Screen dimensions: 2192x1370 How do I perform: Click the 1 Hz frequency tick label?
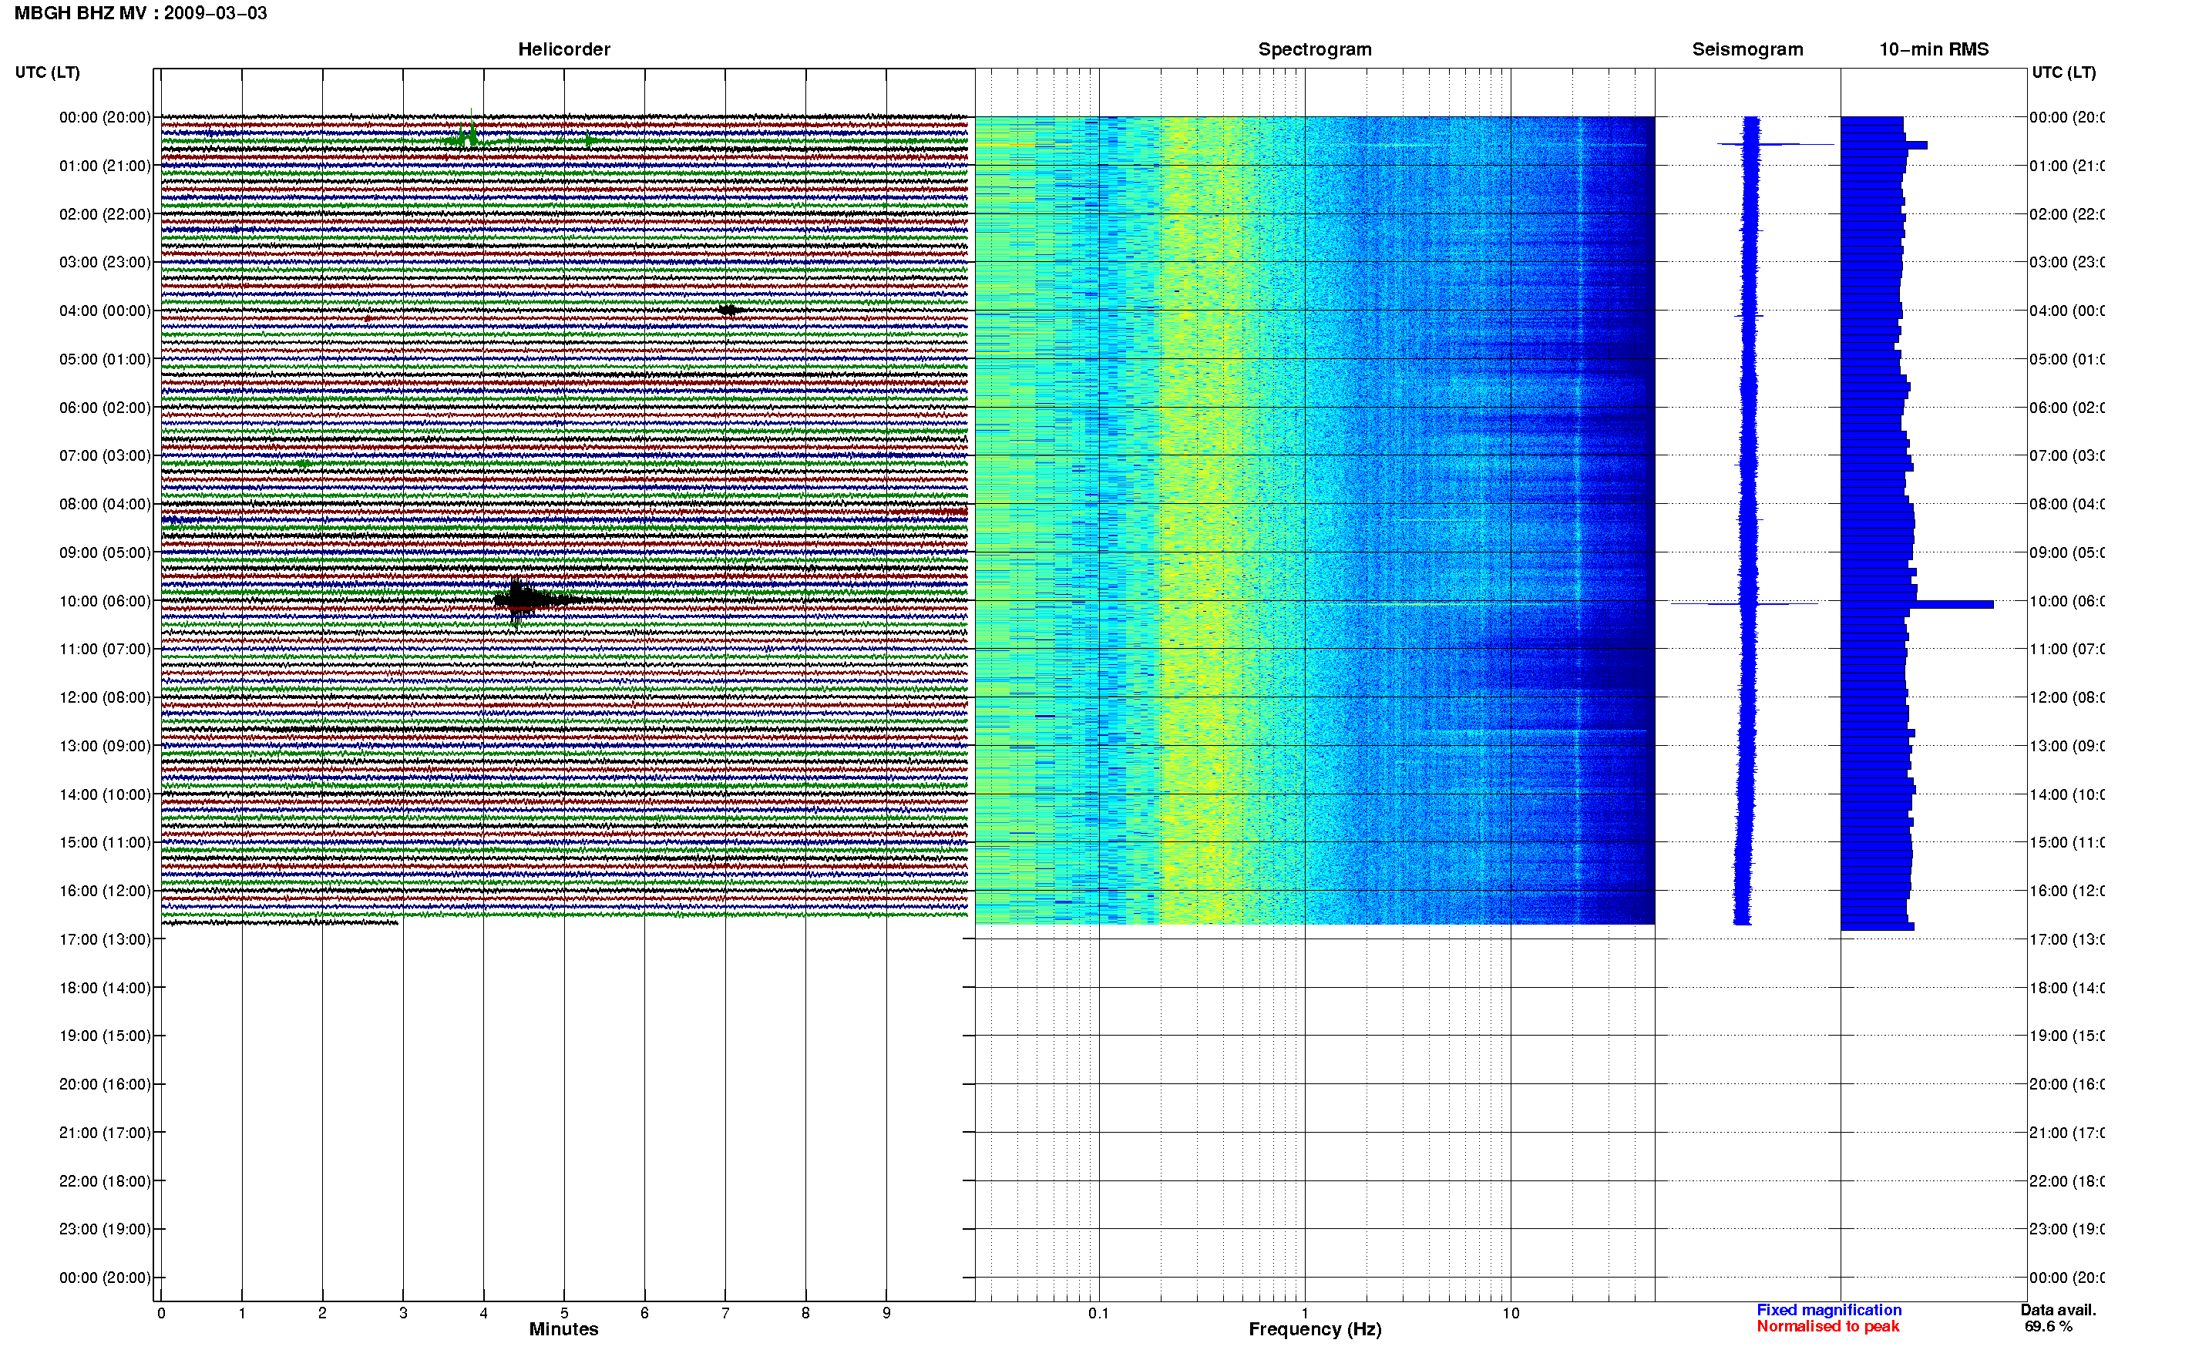click(1305, 1313)
